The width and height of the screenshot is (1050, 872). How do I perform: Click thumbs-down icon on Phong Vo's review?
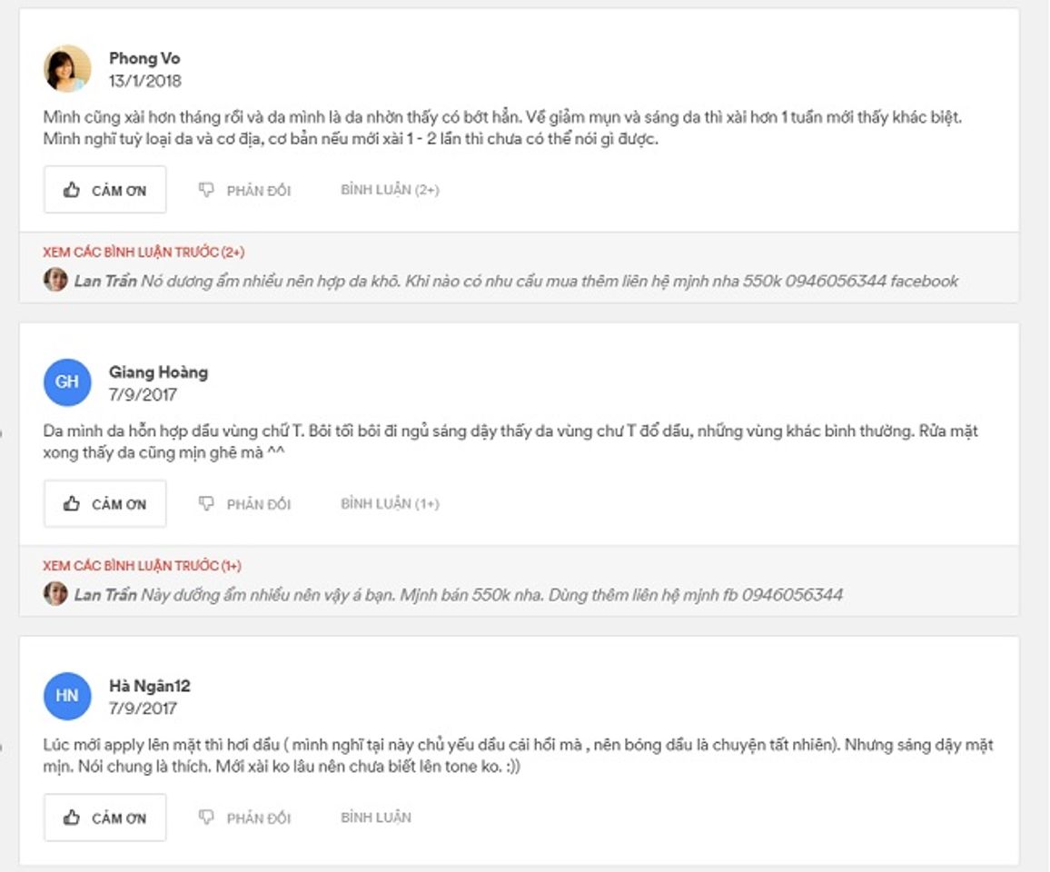tap(206, 190)
